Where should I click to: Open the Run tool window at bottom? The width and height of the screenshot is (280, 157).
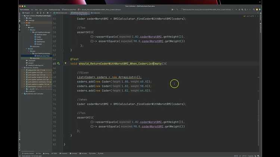coord(39,153)
